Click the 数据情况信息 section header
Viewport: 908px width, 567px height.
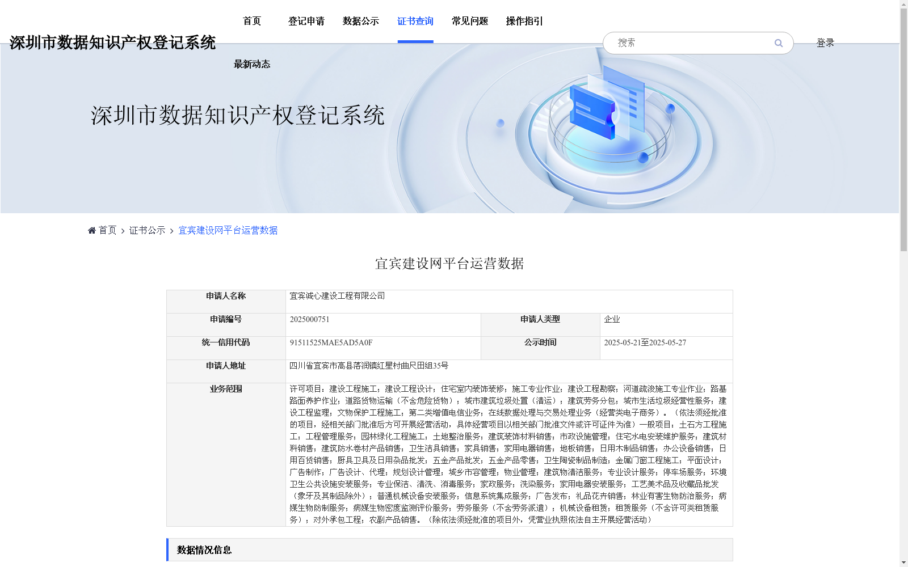click(449, 549)
